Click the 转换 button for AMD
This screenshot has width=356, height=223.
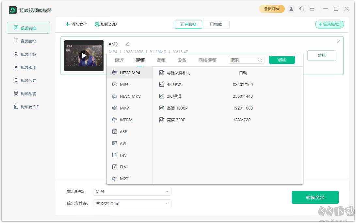point(321,56)
